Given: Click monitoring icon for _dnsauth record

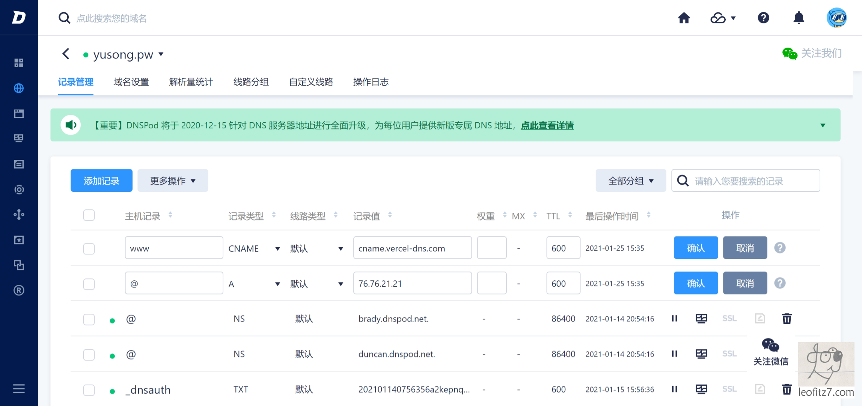Looking at the screenshot, I should [x=701, y=389].
